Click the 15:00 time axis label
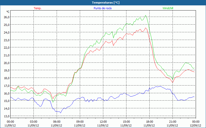 tap(126, 122)
